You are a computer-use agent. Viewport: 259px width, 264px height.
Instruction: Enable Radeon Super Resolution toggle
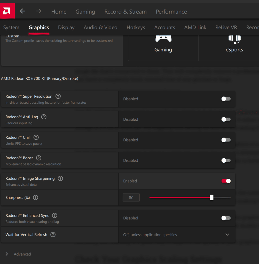click(x=226, y=99)
